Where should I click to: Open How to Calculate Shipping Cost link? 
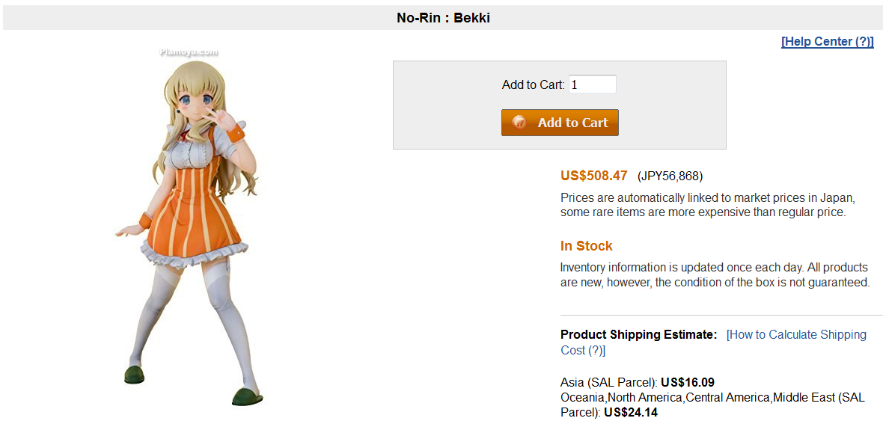point(797,335)
